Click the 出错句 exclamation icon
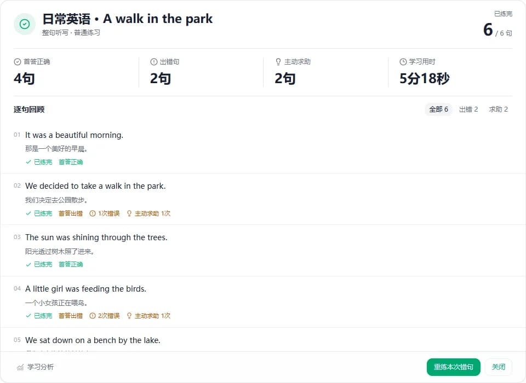The height and width of the screenshot is (383, 526). pos(153,62)
